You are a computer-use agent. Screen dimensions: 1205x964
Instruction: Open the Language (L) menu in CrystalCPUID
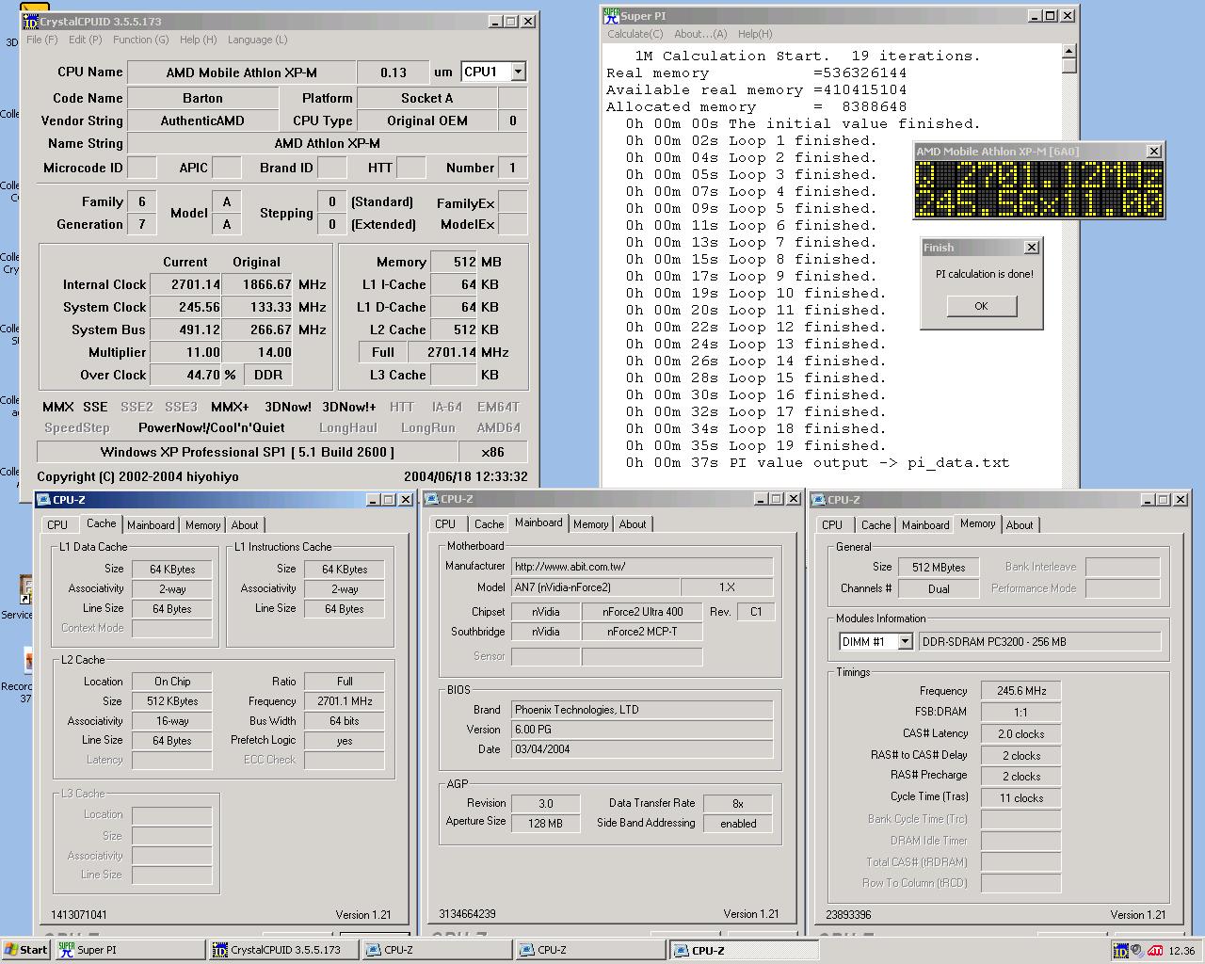pyautogui.click(x=257, y=40)
